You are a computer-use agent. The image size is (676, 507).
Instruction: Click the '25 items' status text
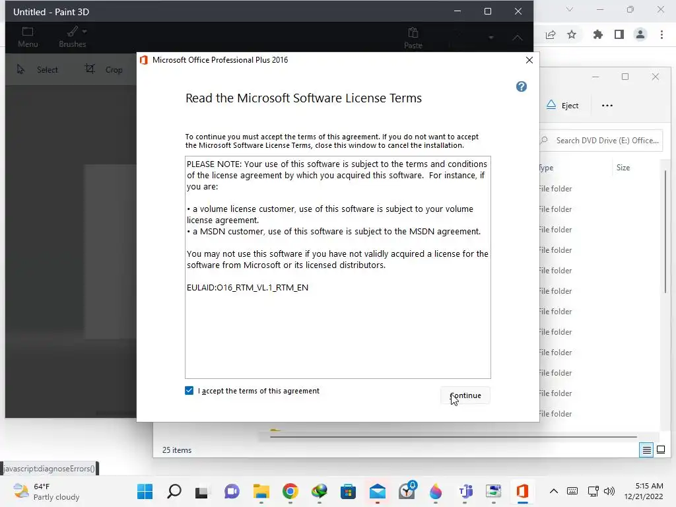(x=177, y=450)
